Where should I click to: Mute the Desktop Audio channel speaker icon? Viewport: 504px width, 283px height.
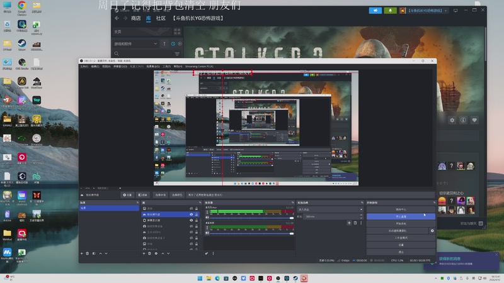point(207,233)
